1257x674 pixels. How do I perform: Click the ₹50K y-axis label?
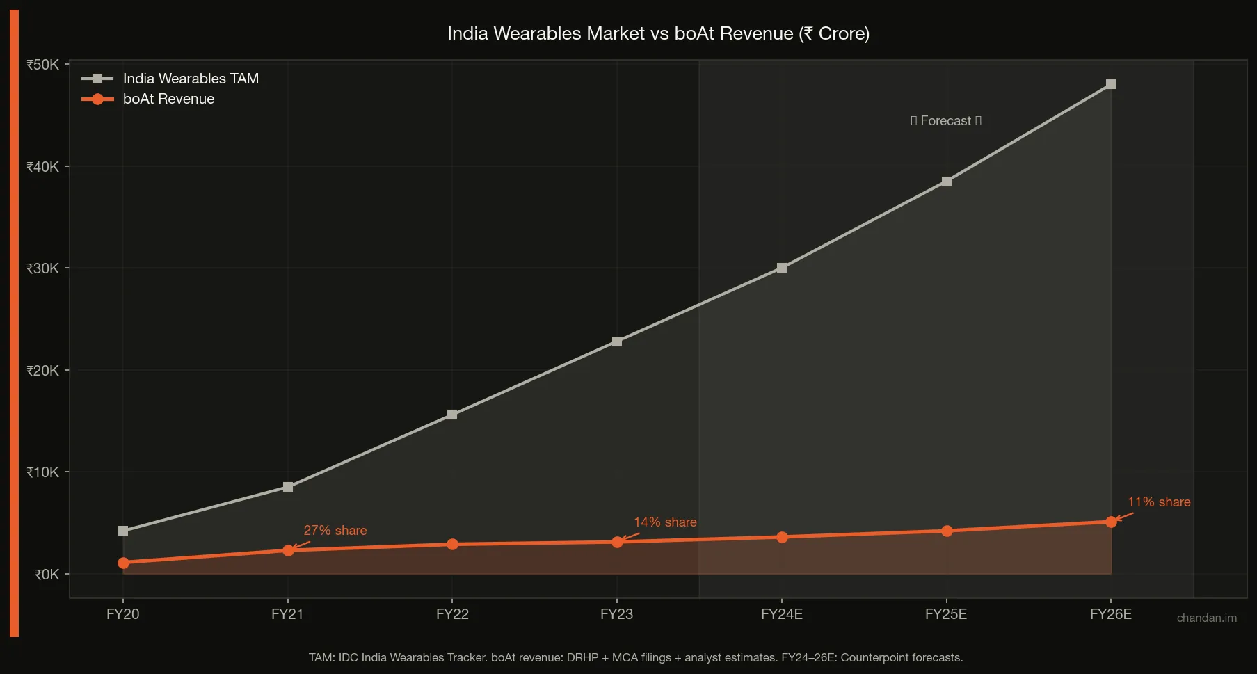click(43, 65)
